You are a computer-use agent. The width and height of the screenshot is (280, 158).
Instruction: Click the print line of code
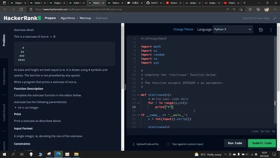pos(164,107)
